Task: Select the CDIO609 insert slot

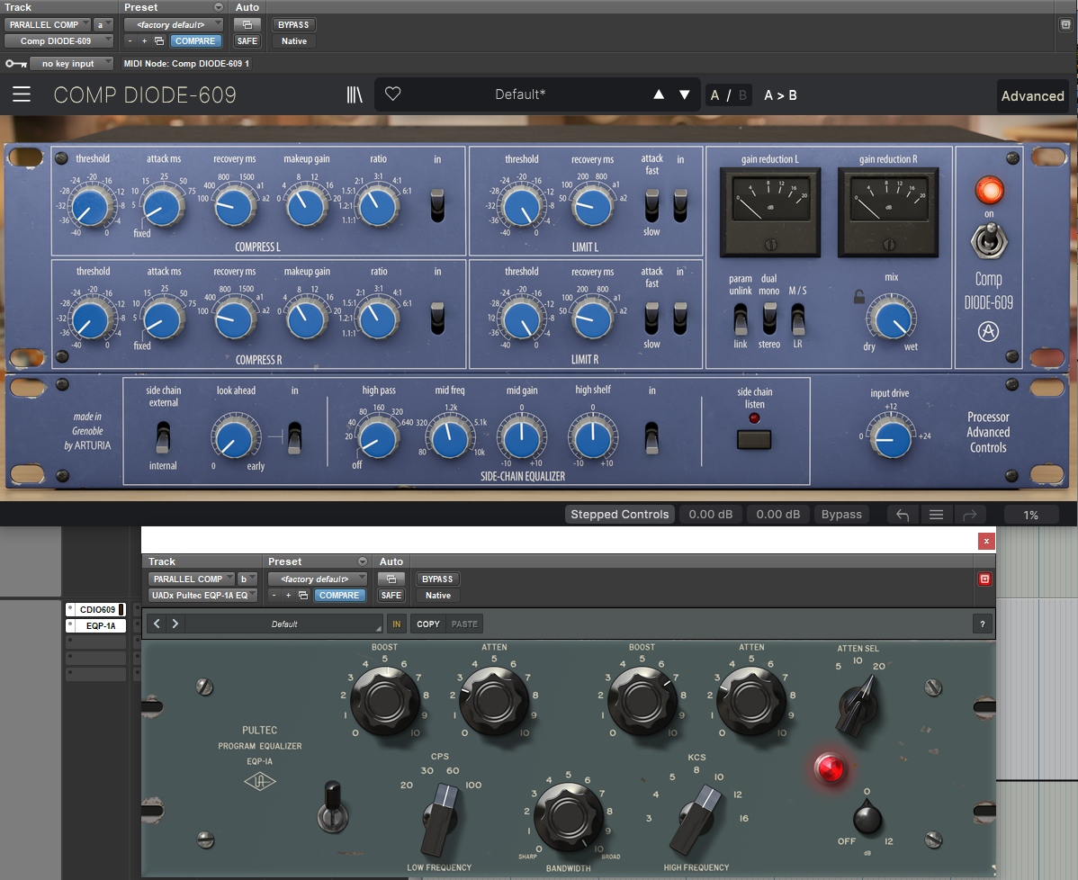Action: coord(96,609)
